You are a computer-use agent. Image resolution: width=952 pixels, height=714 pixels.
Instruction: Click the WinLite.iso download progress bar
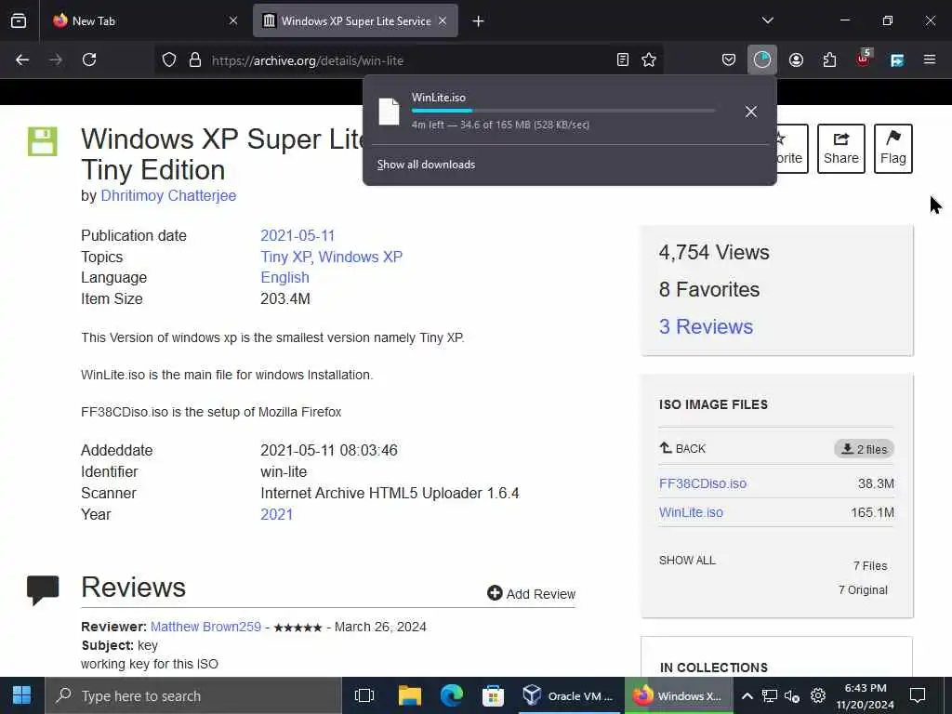click(x=563, y=111)
